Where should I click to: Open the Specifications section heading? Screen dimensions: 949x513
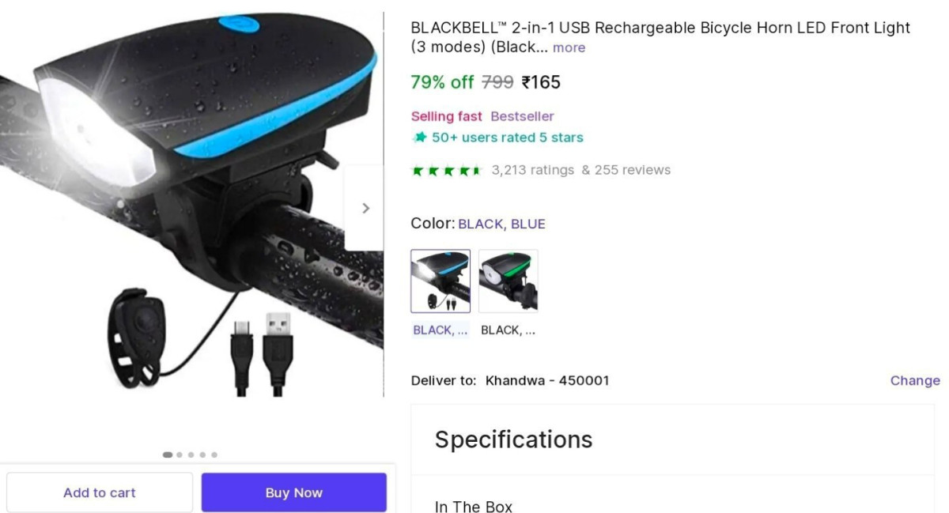coord(513,439)
